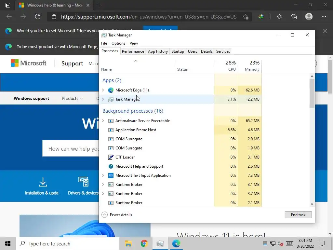Click the Edge address bar URL
The height and width of the screenshot is (250, 333).
pyautogui.click(x=149, y=17)
